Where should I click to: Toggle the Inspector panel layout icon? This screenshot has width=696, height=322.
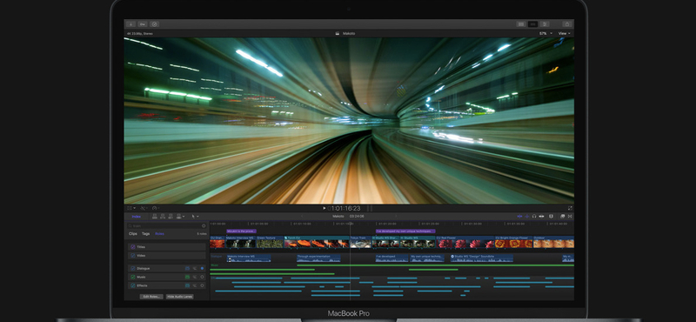pos(545,24)
